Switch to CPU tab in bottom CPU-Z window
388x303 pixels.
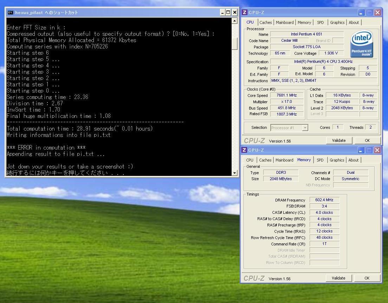250,160
